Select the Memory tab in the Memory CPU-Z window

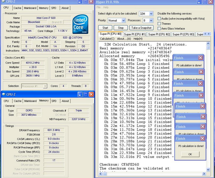click(44, 100)
